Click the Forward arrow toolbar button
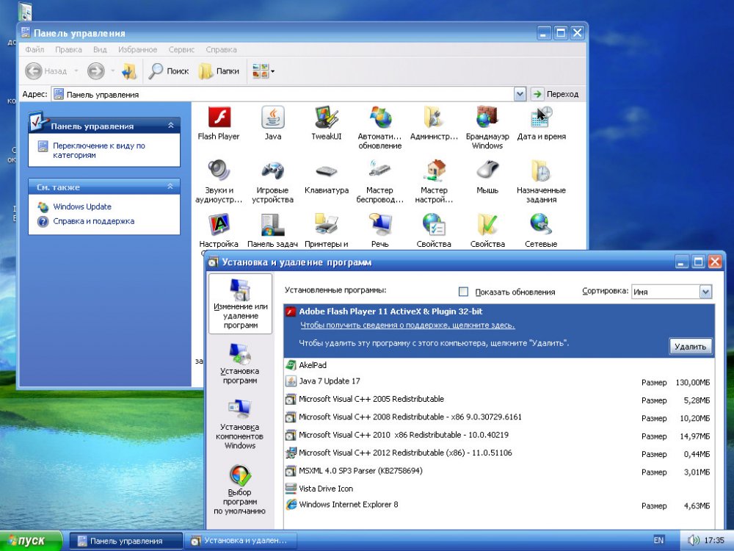 [96, 71]
